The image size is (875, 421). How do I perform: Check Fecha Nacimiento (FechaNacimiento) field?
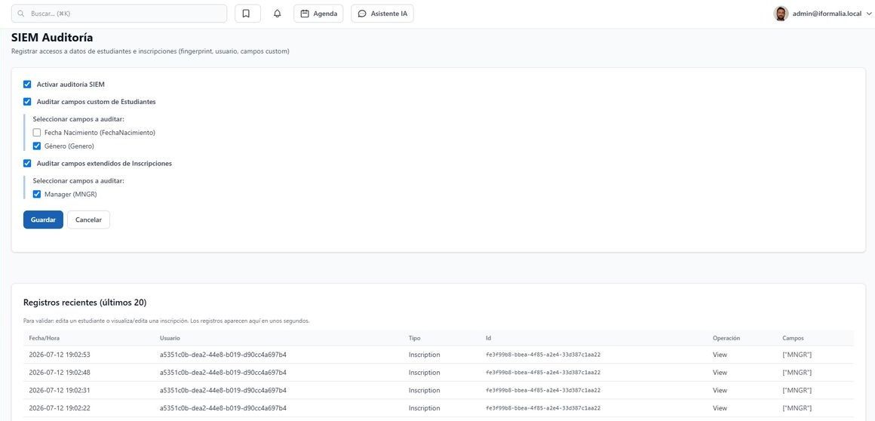(37, 133)
